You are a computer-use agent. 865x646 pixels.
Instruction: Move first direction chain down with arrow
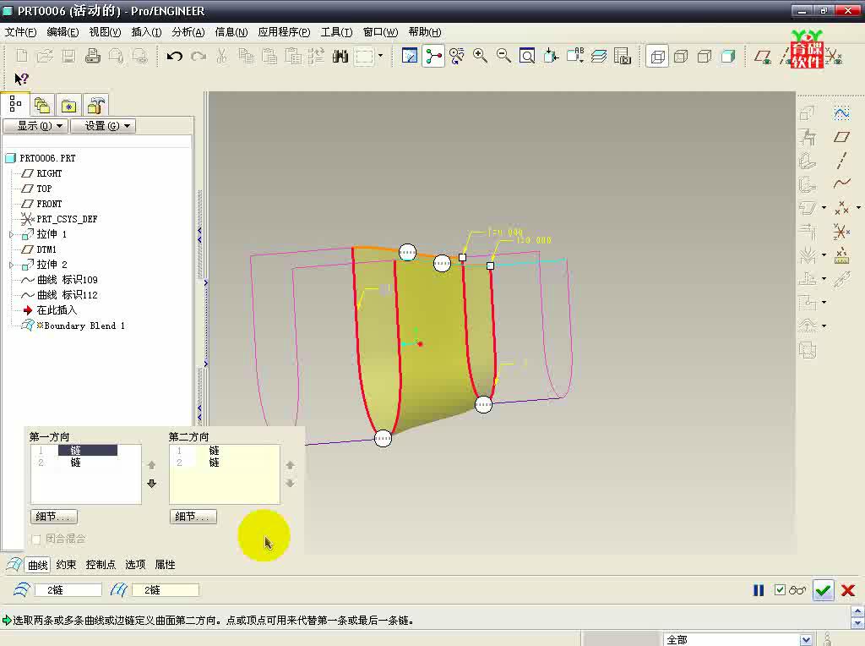coord(152,484)
